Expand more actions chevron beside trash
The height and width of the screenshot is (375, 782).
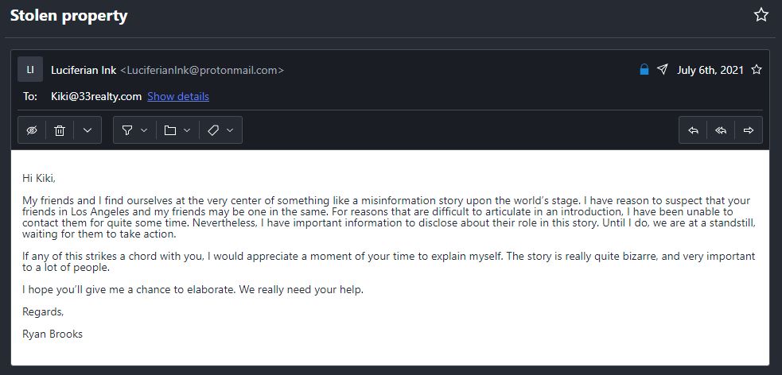[x=88, y=130]
